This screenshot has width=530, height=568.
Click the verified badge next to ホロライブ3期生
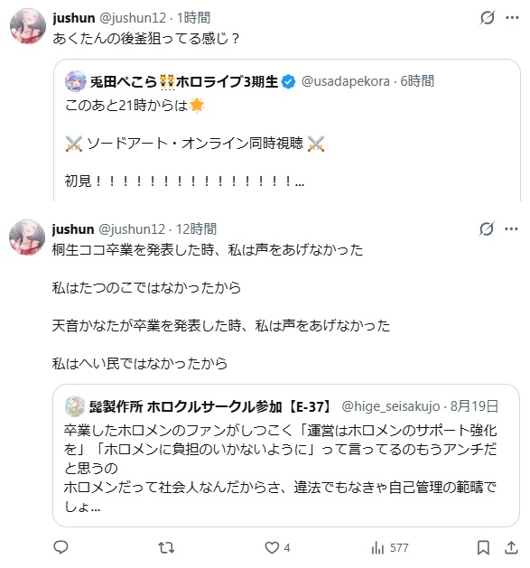pos(289,82)
